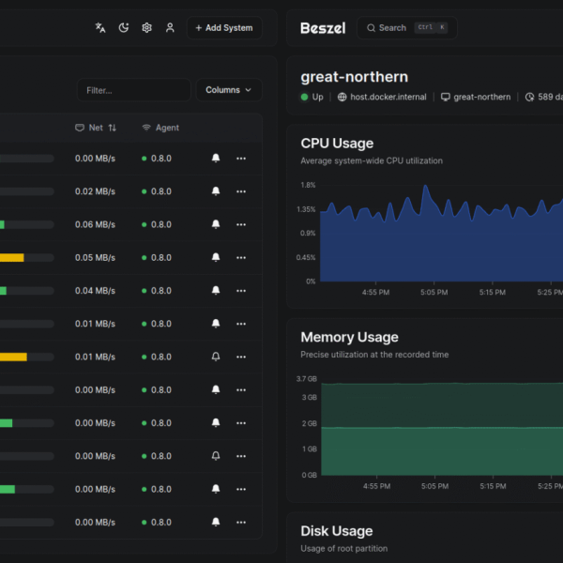Open settings via the gear icon
Viewport: 563px width, 563px height.
pyautogui.click(x=147, y=27)
